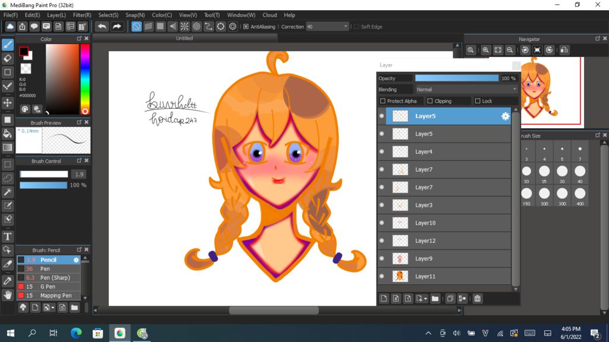
Task: Enable Protect Alpha checkbox
Action: [x=382, y=101]
